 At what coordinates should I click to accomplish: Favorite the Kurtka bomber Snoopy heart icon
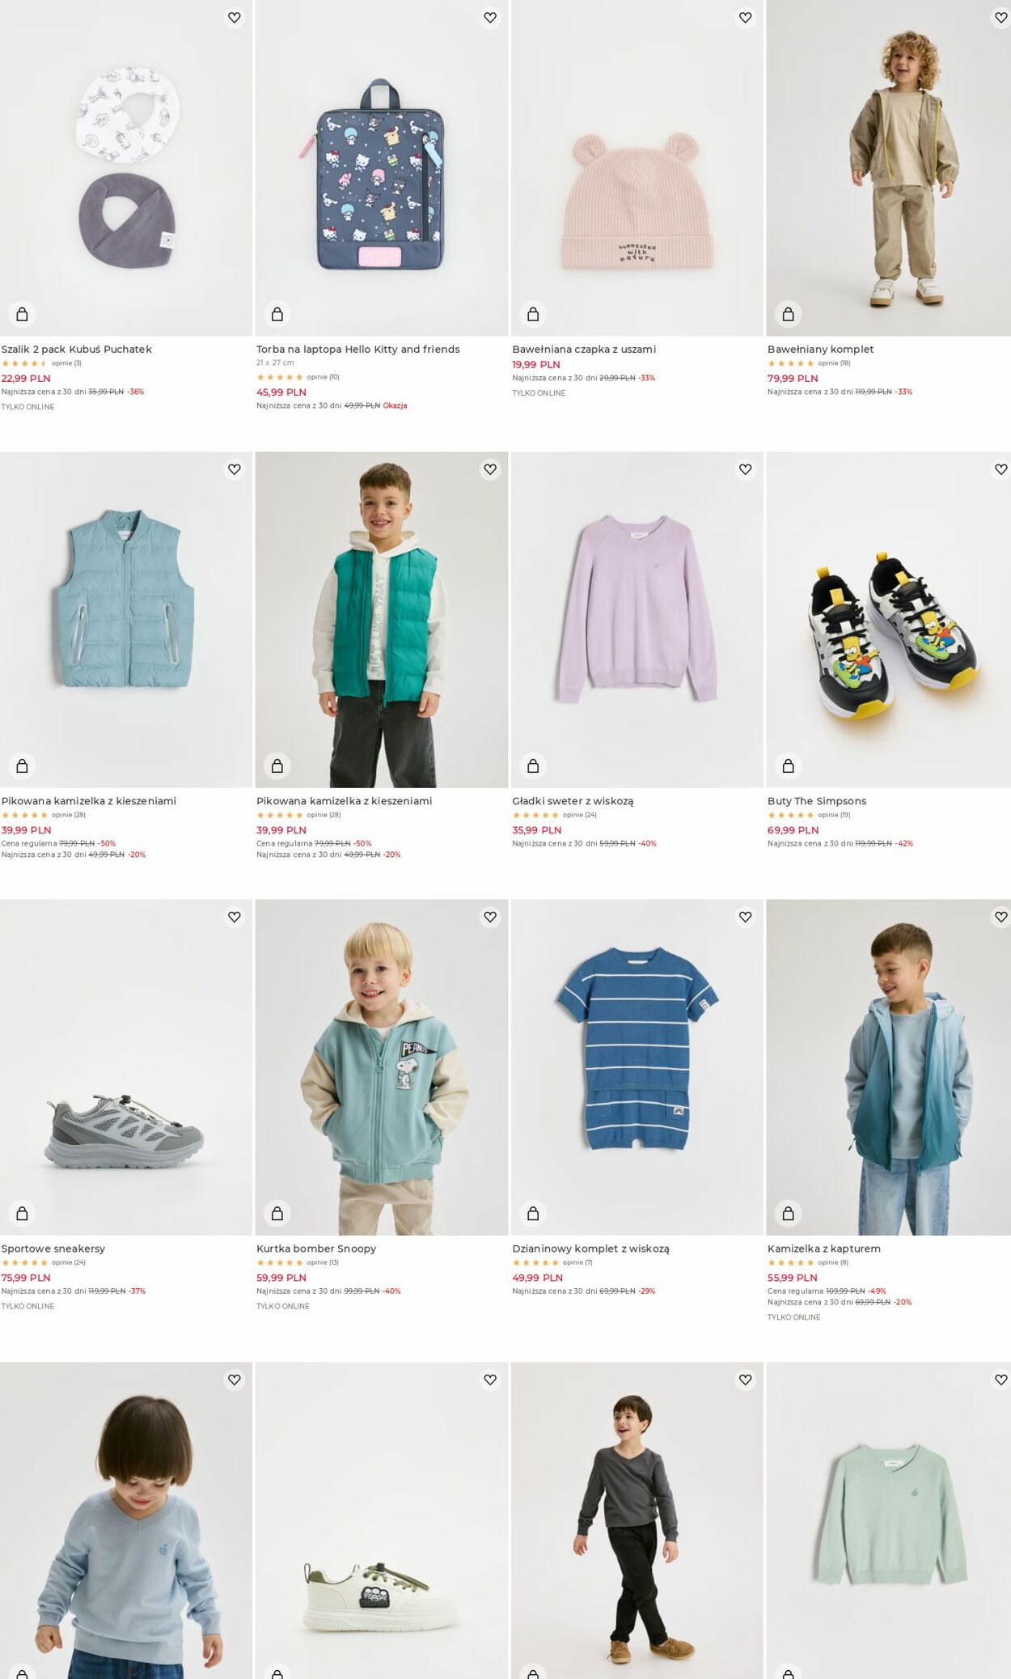[490, 917]
